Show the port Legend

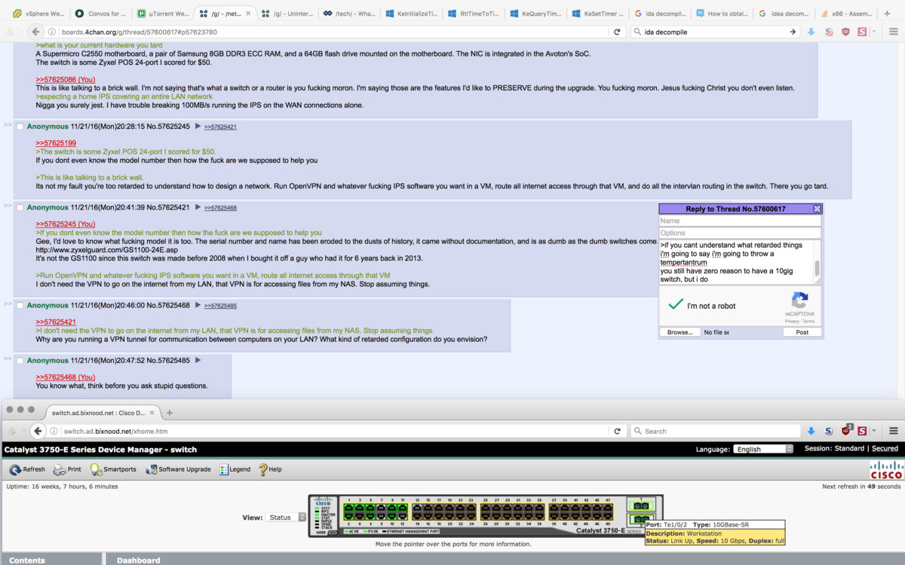pyautogui.click(x=224, y=469)
